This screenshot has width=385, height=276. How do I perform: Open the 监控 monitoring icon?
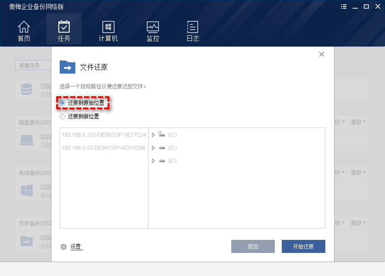click(153, 27)
